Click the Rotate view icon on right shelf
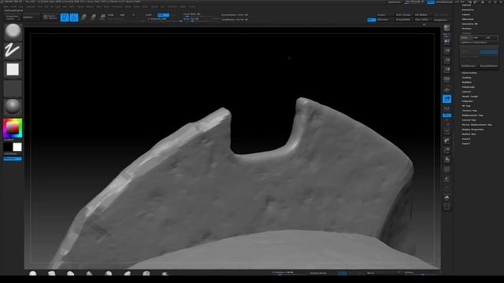The width and height of the screenshot is (504, 283). coord(447,160)
